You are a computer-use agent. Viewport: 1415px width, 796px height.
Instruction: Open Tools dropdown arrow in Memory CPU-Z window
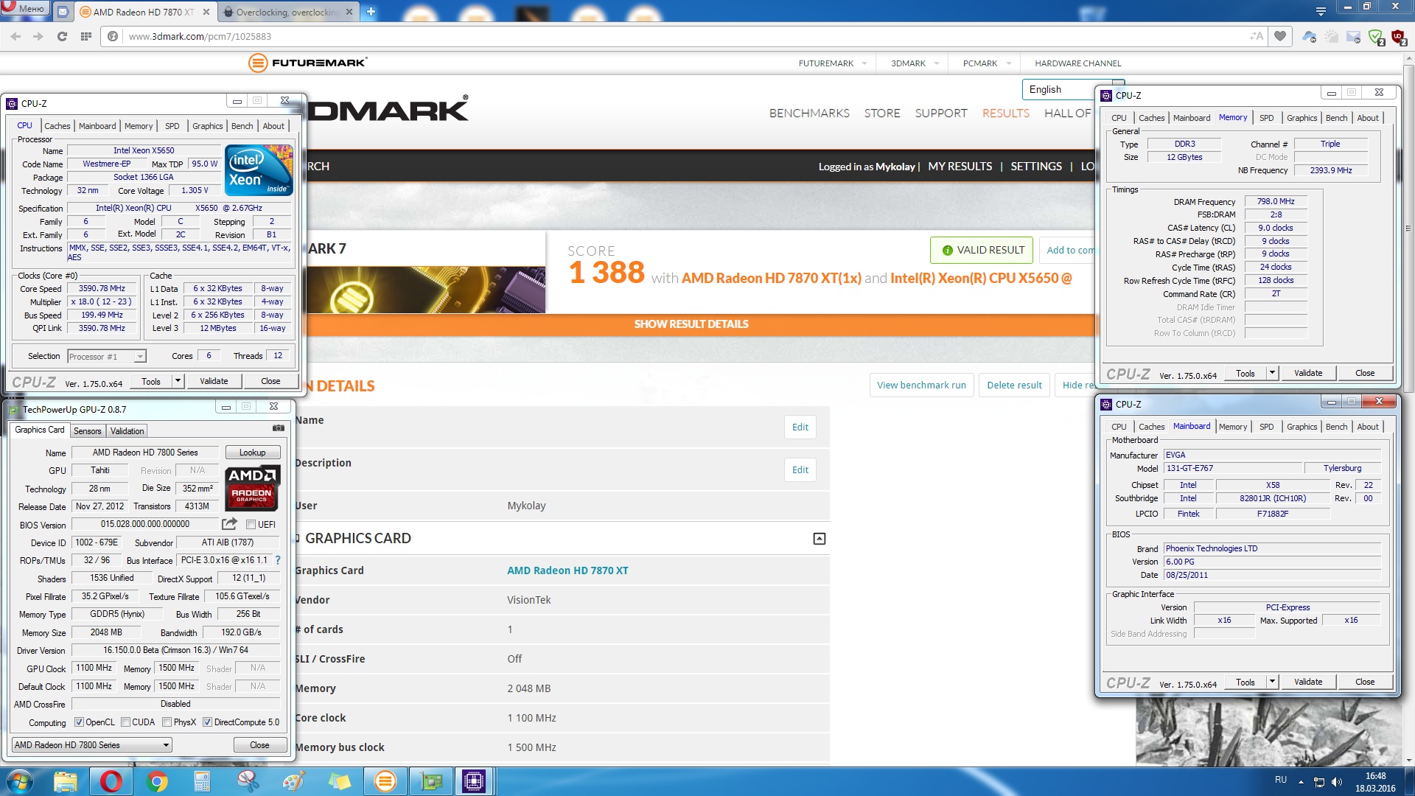coord(1272,373)
